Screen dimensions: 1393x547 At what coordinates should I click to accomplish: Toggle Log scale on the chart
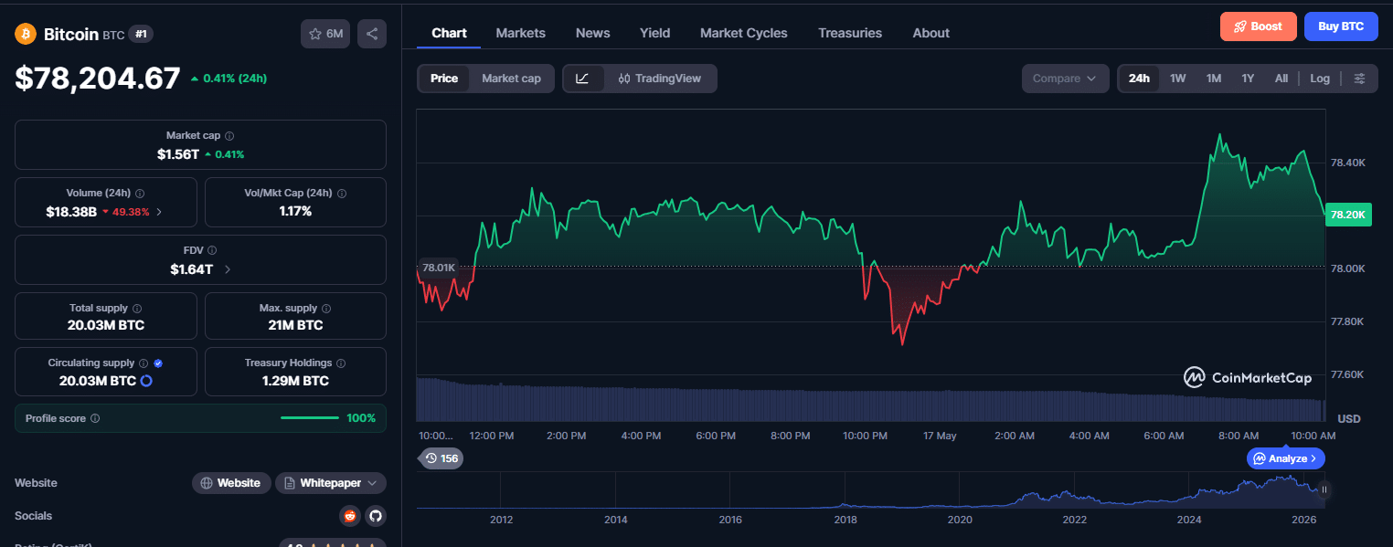pyautogui.click(x=1320, y=79)
